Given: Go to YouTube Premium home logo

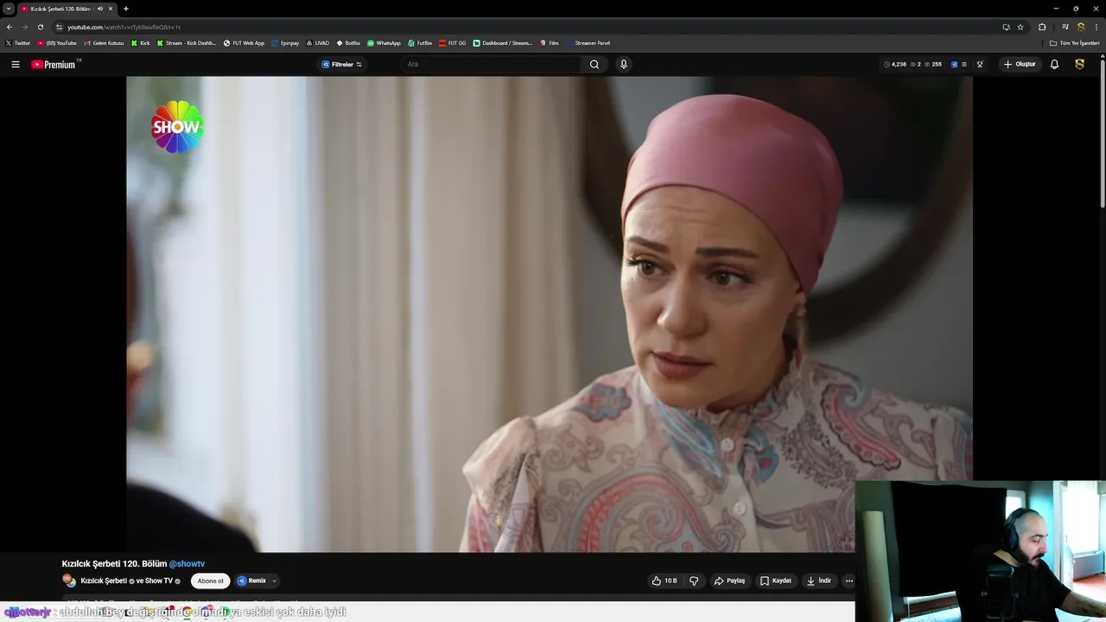Looking at the screenshot, I should tap(55, 64).
